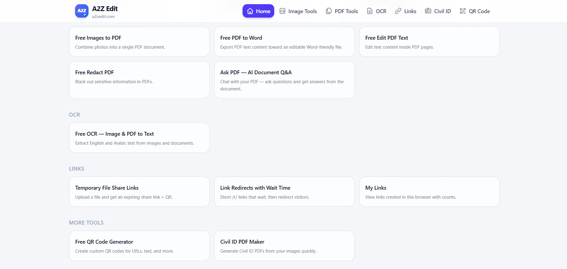Click the OCR section heading
Image resolution: width=567 pixels, height=269 pixels.
coord(74,115)
